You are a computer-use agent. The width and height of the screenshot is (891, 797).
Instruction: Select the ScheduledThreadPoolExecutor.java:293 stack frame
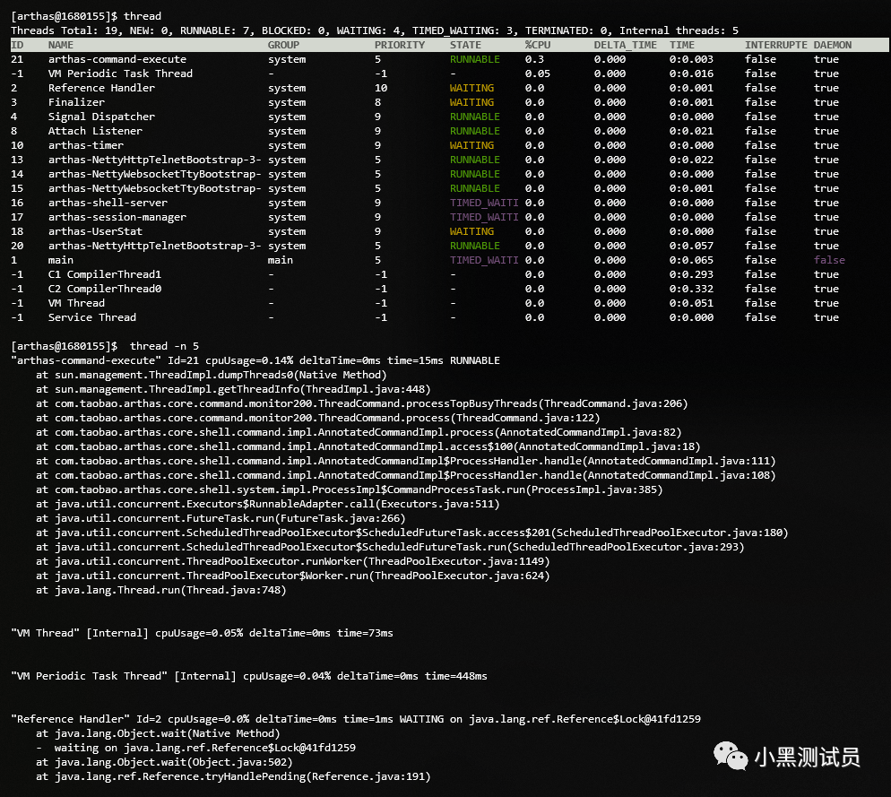click(390, 547)
